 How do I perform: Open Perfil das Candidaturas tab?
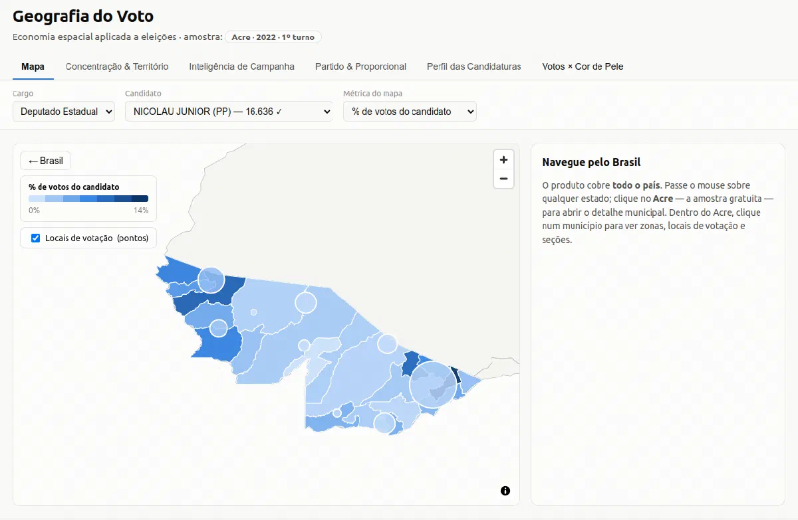[474, 66]
